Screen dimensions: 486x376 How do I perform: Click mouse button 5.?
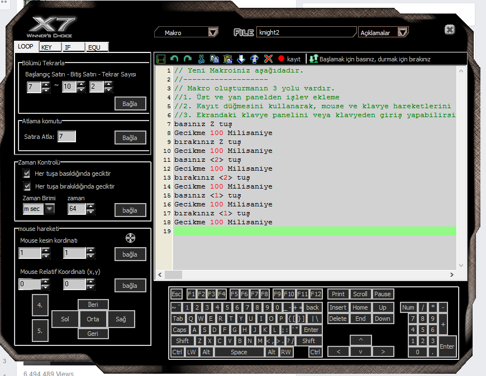[x=40, y=330]
